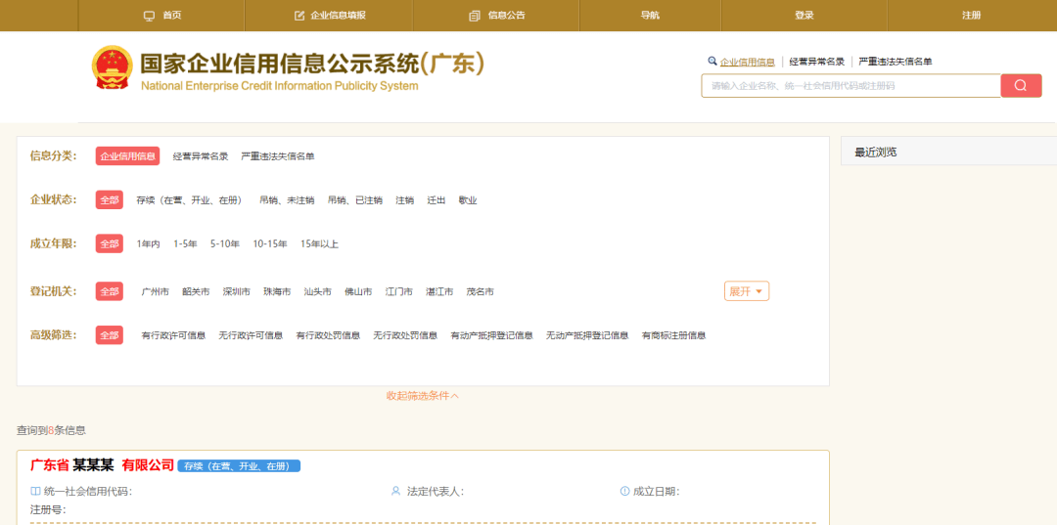Select 存续（在营、开业、在册） status filter
1057x525 pixels.
(x=189, y=200)
